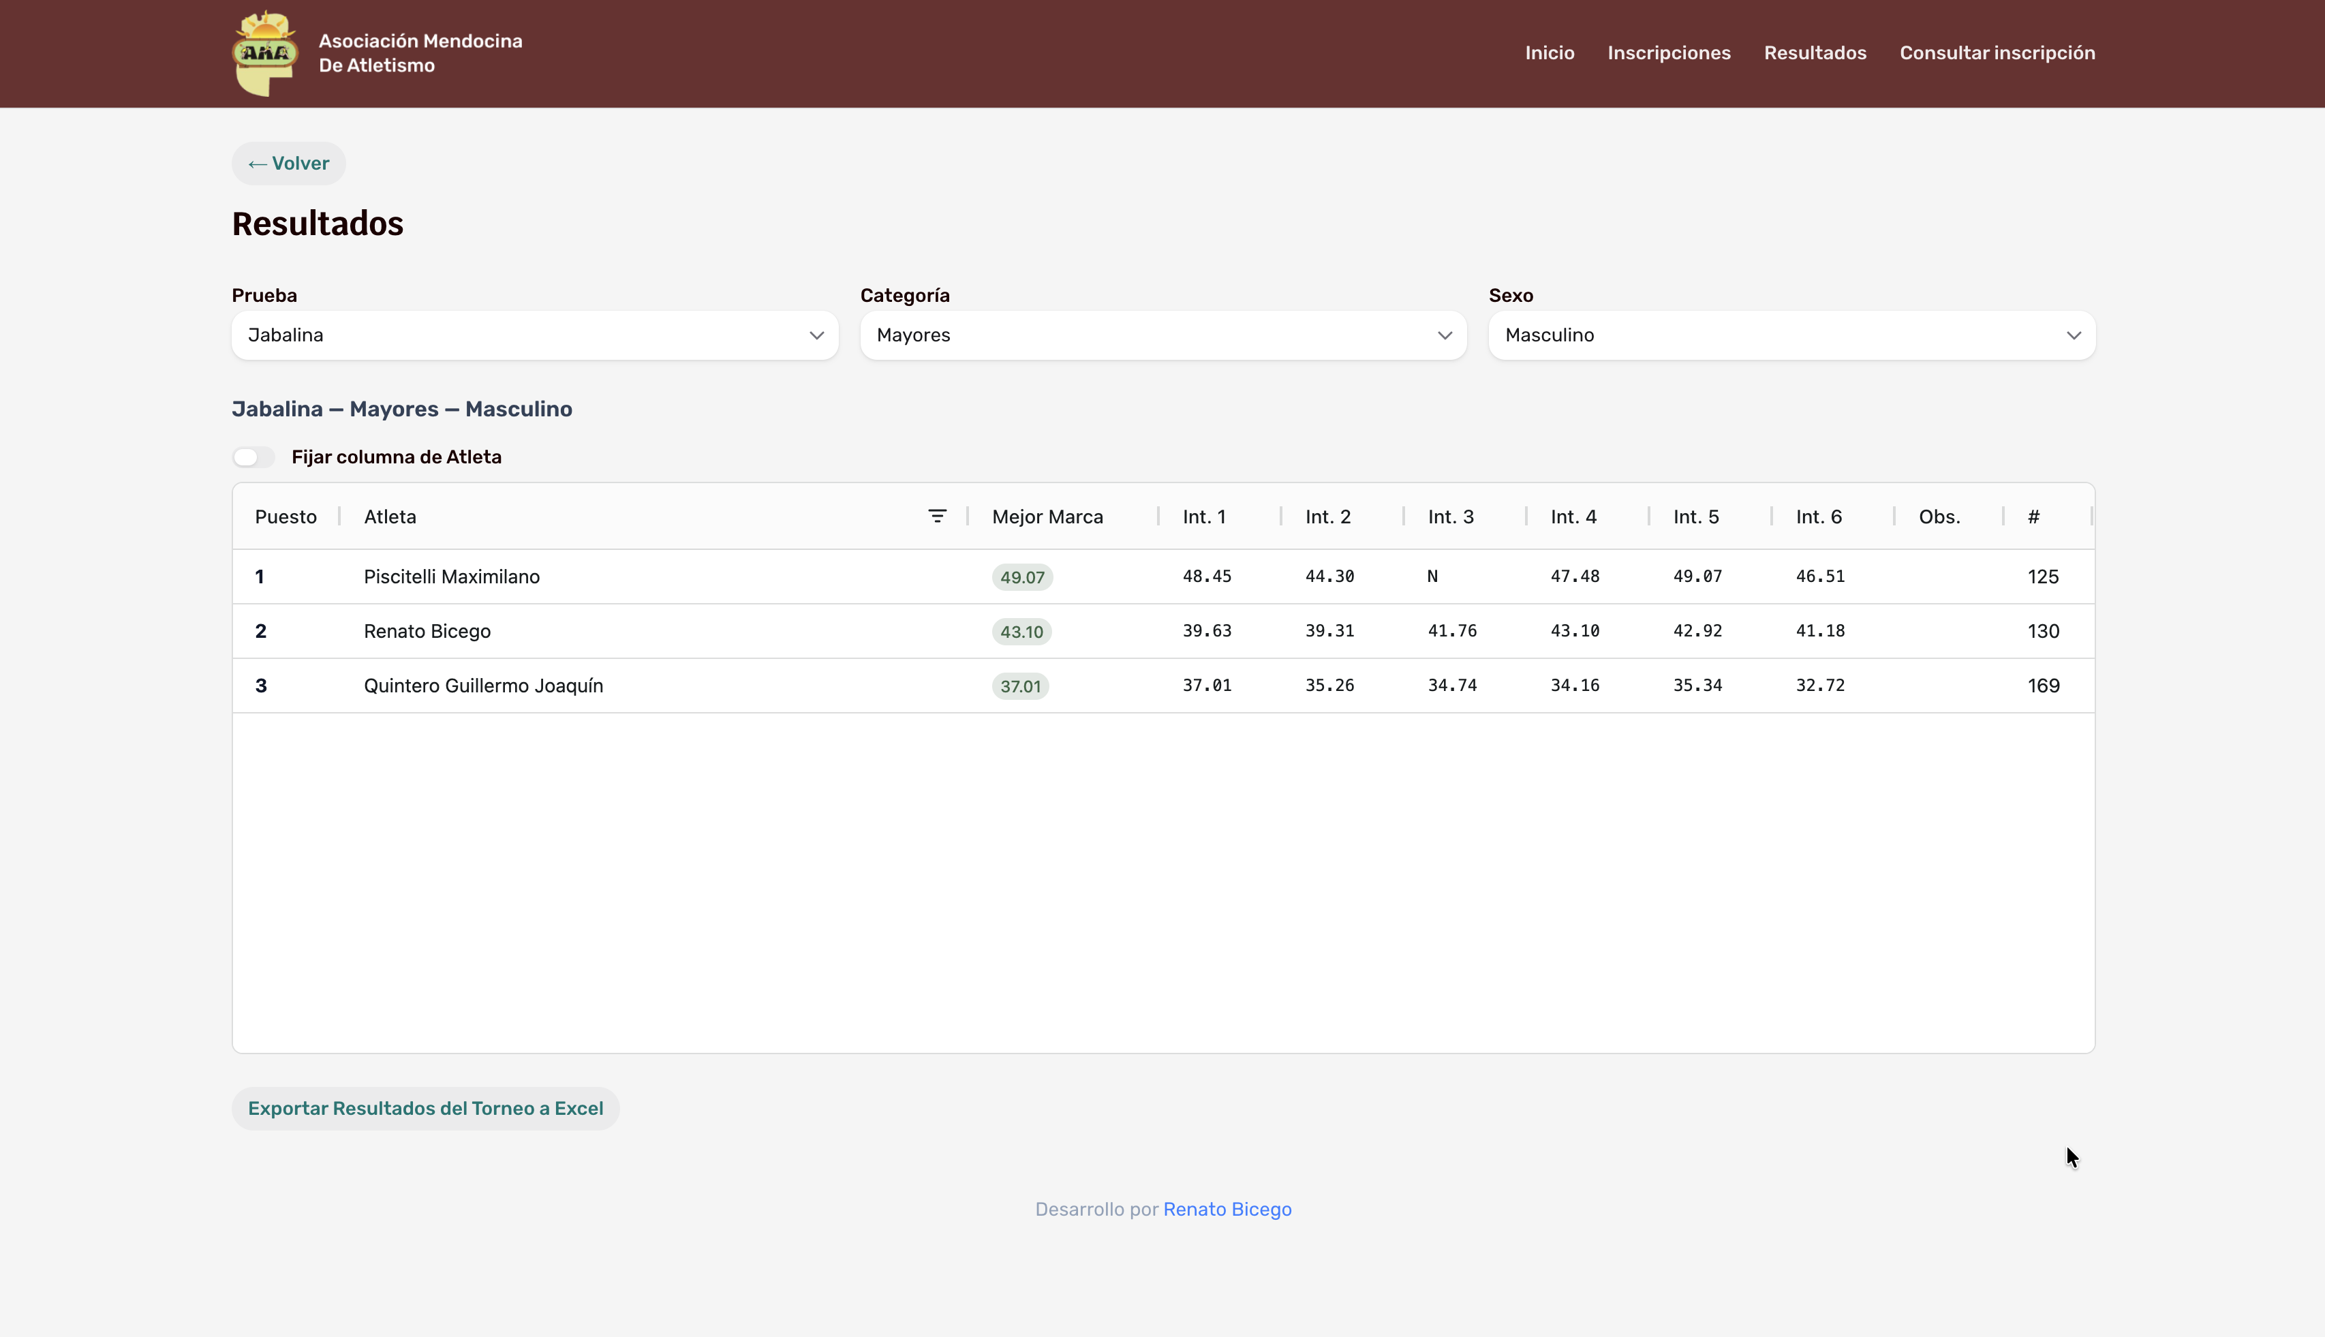
Task: Select athlete Renato Bicego in table
Action: point(427,631)
